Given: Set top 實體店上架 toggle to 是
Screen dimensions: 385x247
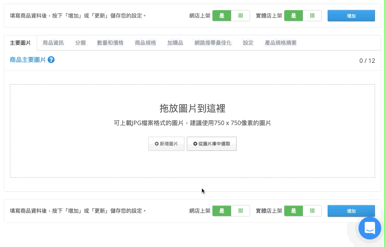Looking at the screenshot, I should [x=293, y=16].
